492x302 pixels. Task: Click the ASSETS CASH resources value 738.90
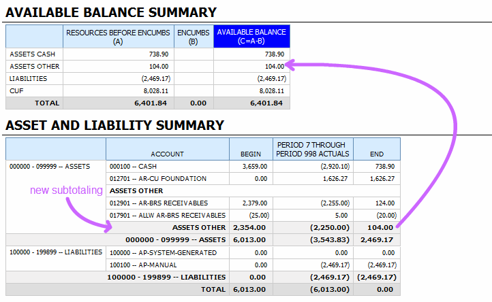tap(159, 54)
